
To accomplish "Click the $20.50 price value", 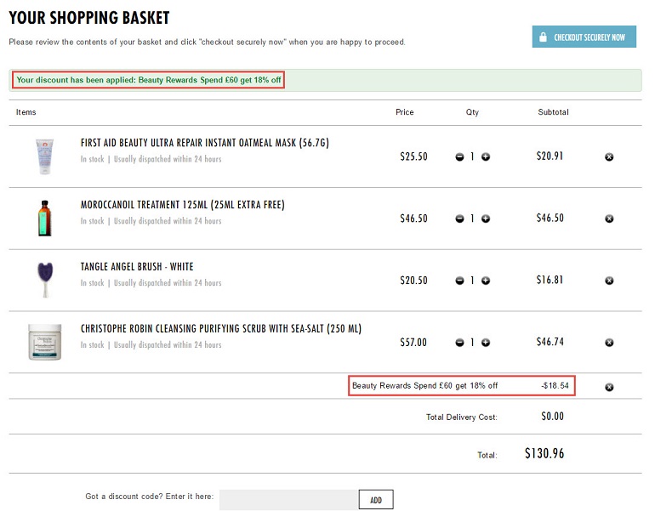I will [413, 280].
